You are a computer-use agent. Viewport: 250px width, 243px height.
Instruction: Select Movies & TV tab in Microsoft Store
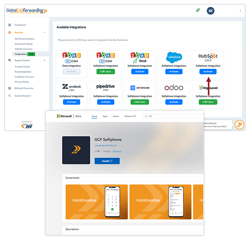(x=130, y=116)
